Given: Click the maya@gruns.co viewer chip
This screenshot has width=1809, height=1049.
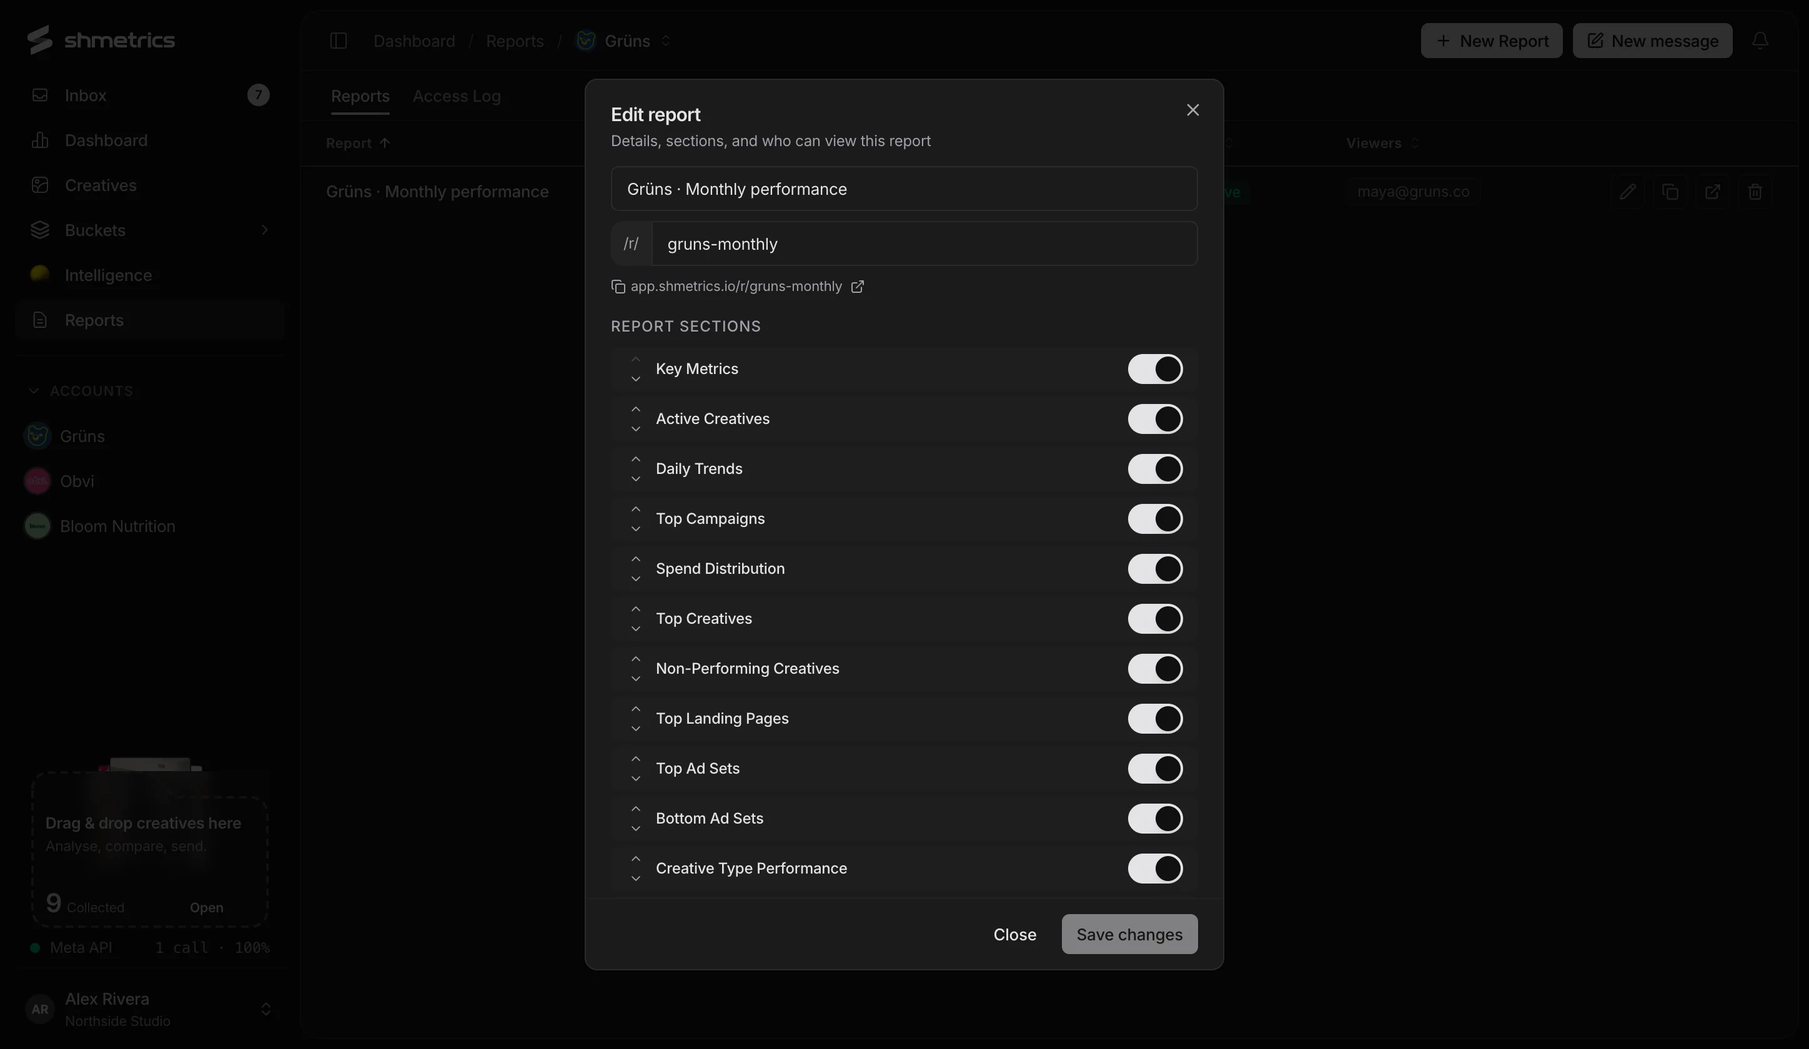Looking at the screenshot, I should (1413, 192).
